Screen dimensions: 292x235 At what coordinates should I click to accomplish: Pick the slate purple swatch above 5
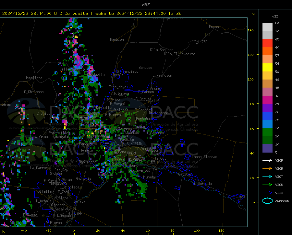point(267,148)
